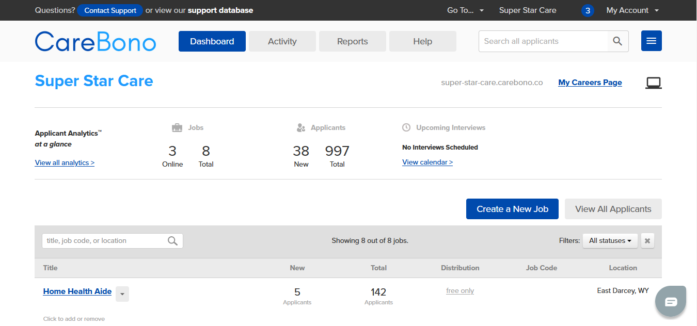
Task: Open the All statuses filter dropdown
Action: coord(610,241)
